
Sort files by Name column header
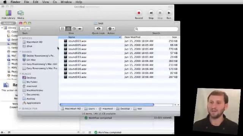point(90,37)
